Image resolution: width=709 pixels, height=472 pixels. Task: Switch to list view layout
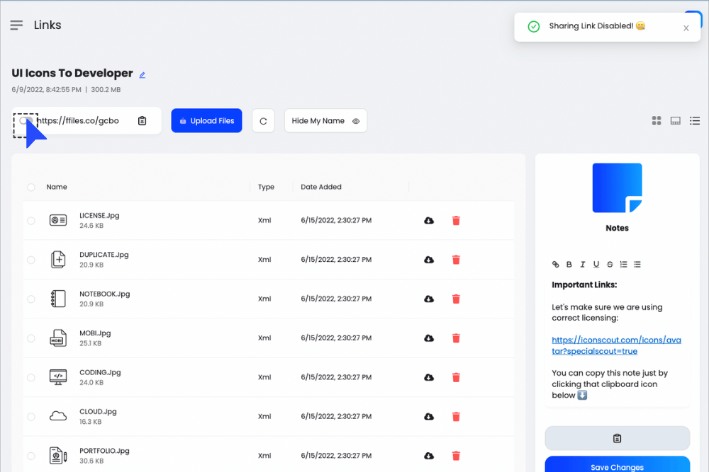click(x=695, y=120)
